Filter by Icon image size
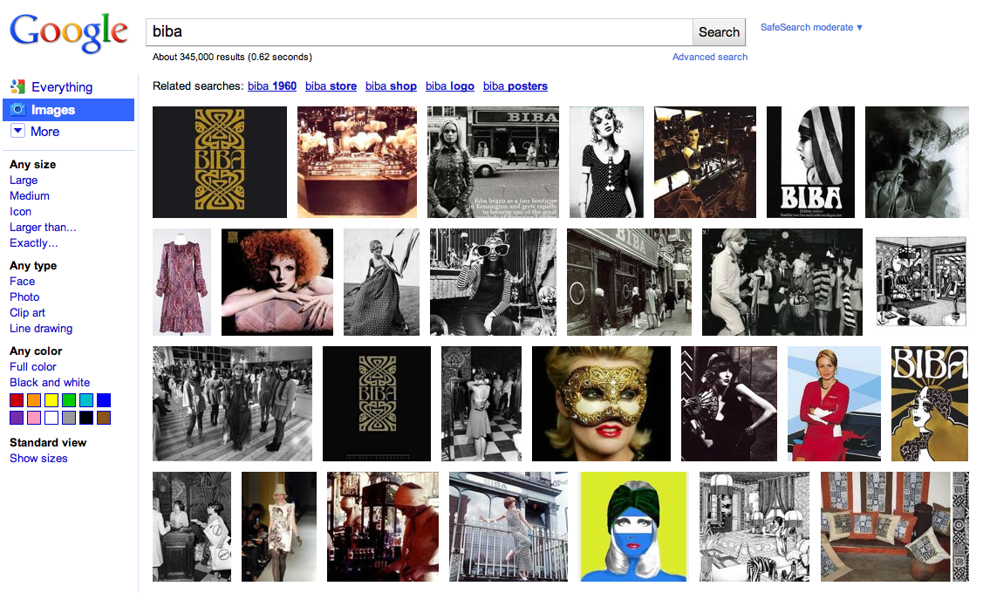983x593 pixels. coord(21,211)
